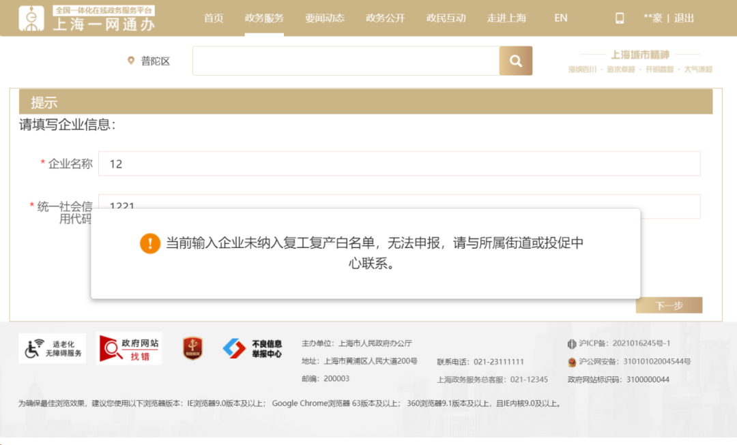The image size is (737, 445).
Task: Open the 首页 menu item
Action: (x=214, y=18)
